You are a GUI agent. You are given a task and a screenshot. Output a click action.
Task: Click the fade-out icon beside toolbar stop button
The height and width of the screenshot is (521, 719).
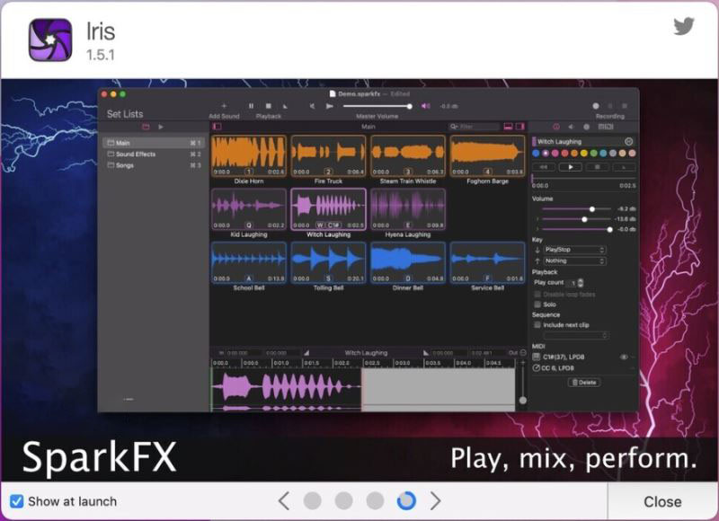pyautogui.click(x=285, y=106)
